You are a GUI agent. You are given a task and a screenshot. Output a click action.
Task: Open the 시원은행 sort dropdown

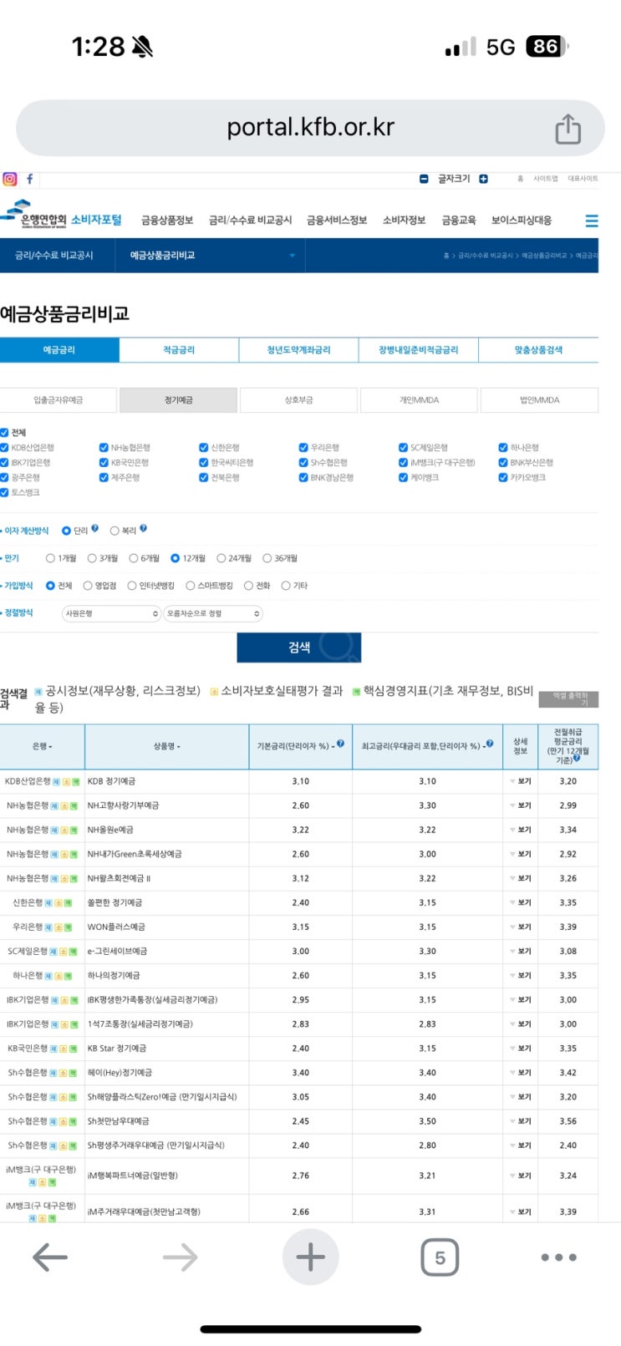[x=111, y=613]
